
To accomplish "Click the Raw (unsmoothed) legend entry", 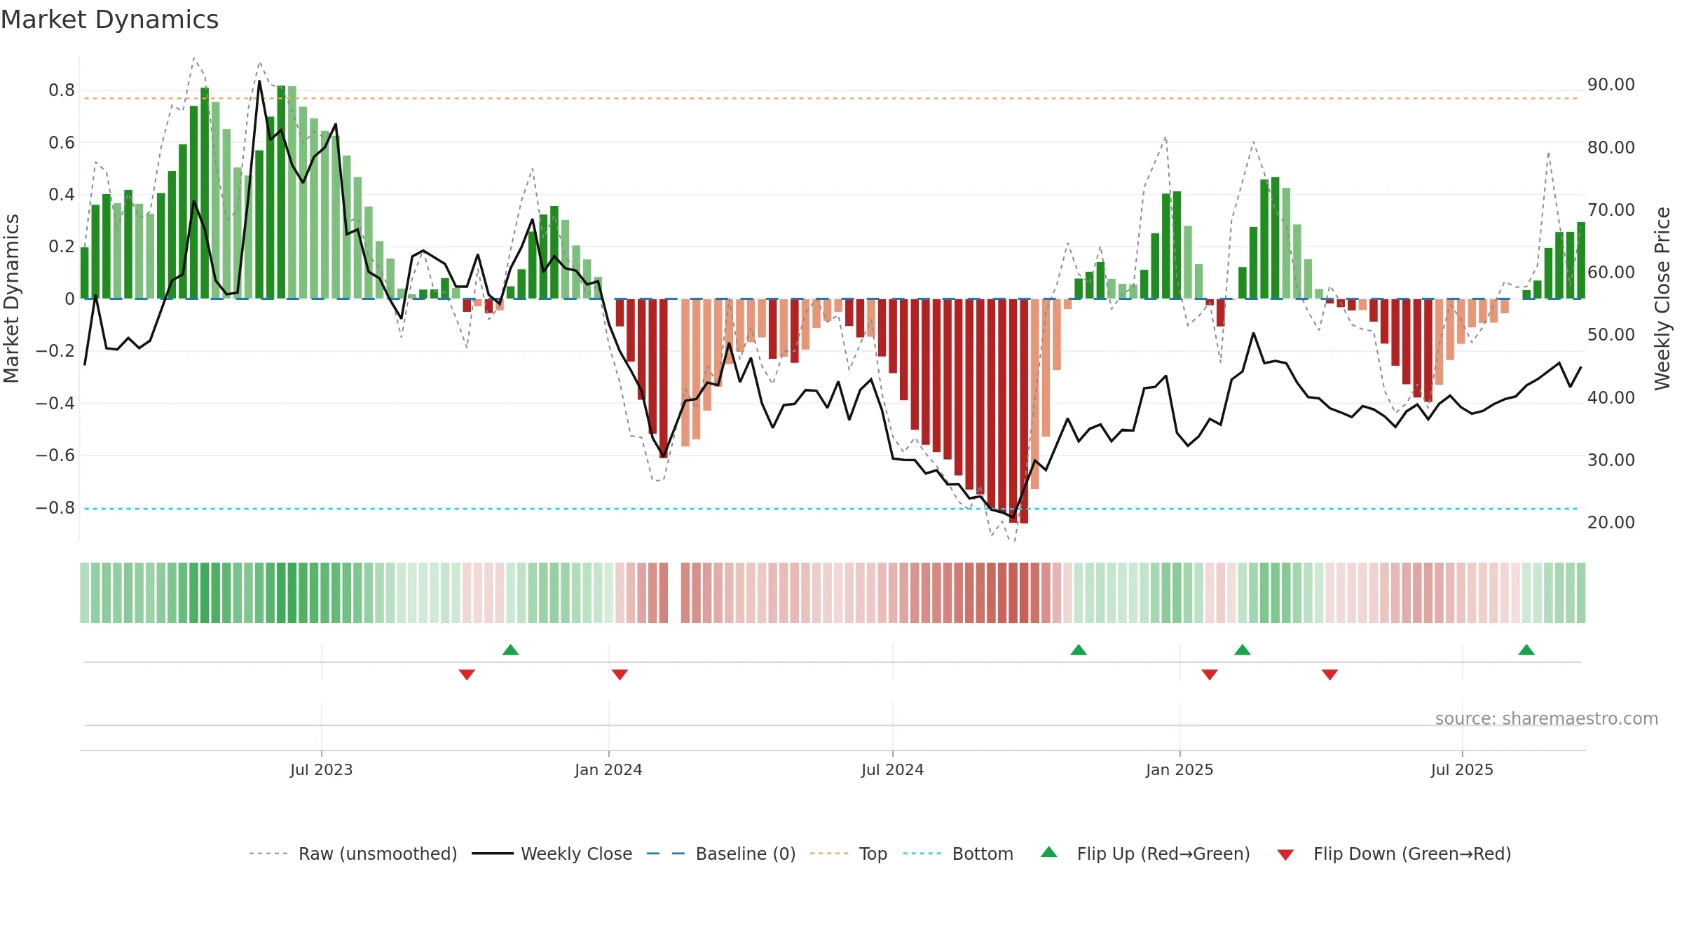I will [x=353, y=854].
